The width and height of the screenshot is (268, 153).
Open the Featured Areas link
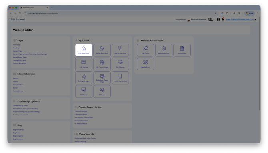tap(18, 91)
